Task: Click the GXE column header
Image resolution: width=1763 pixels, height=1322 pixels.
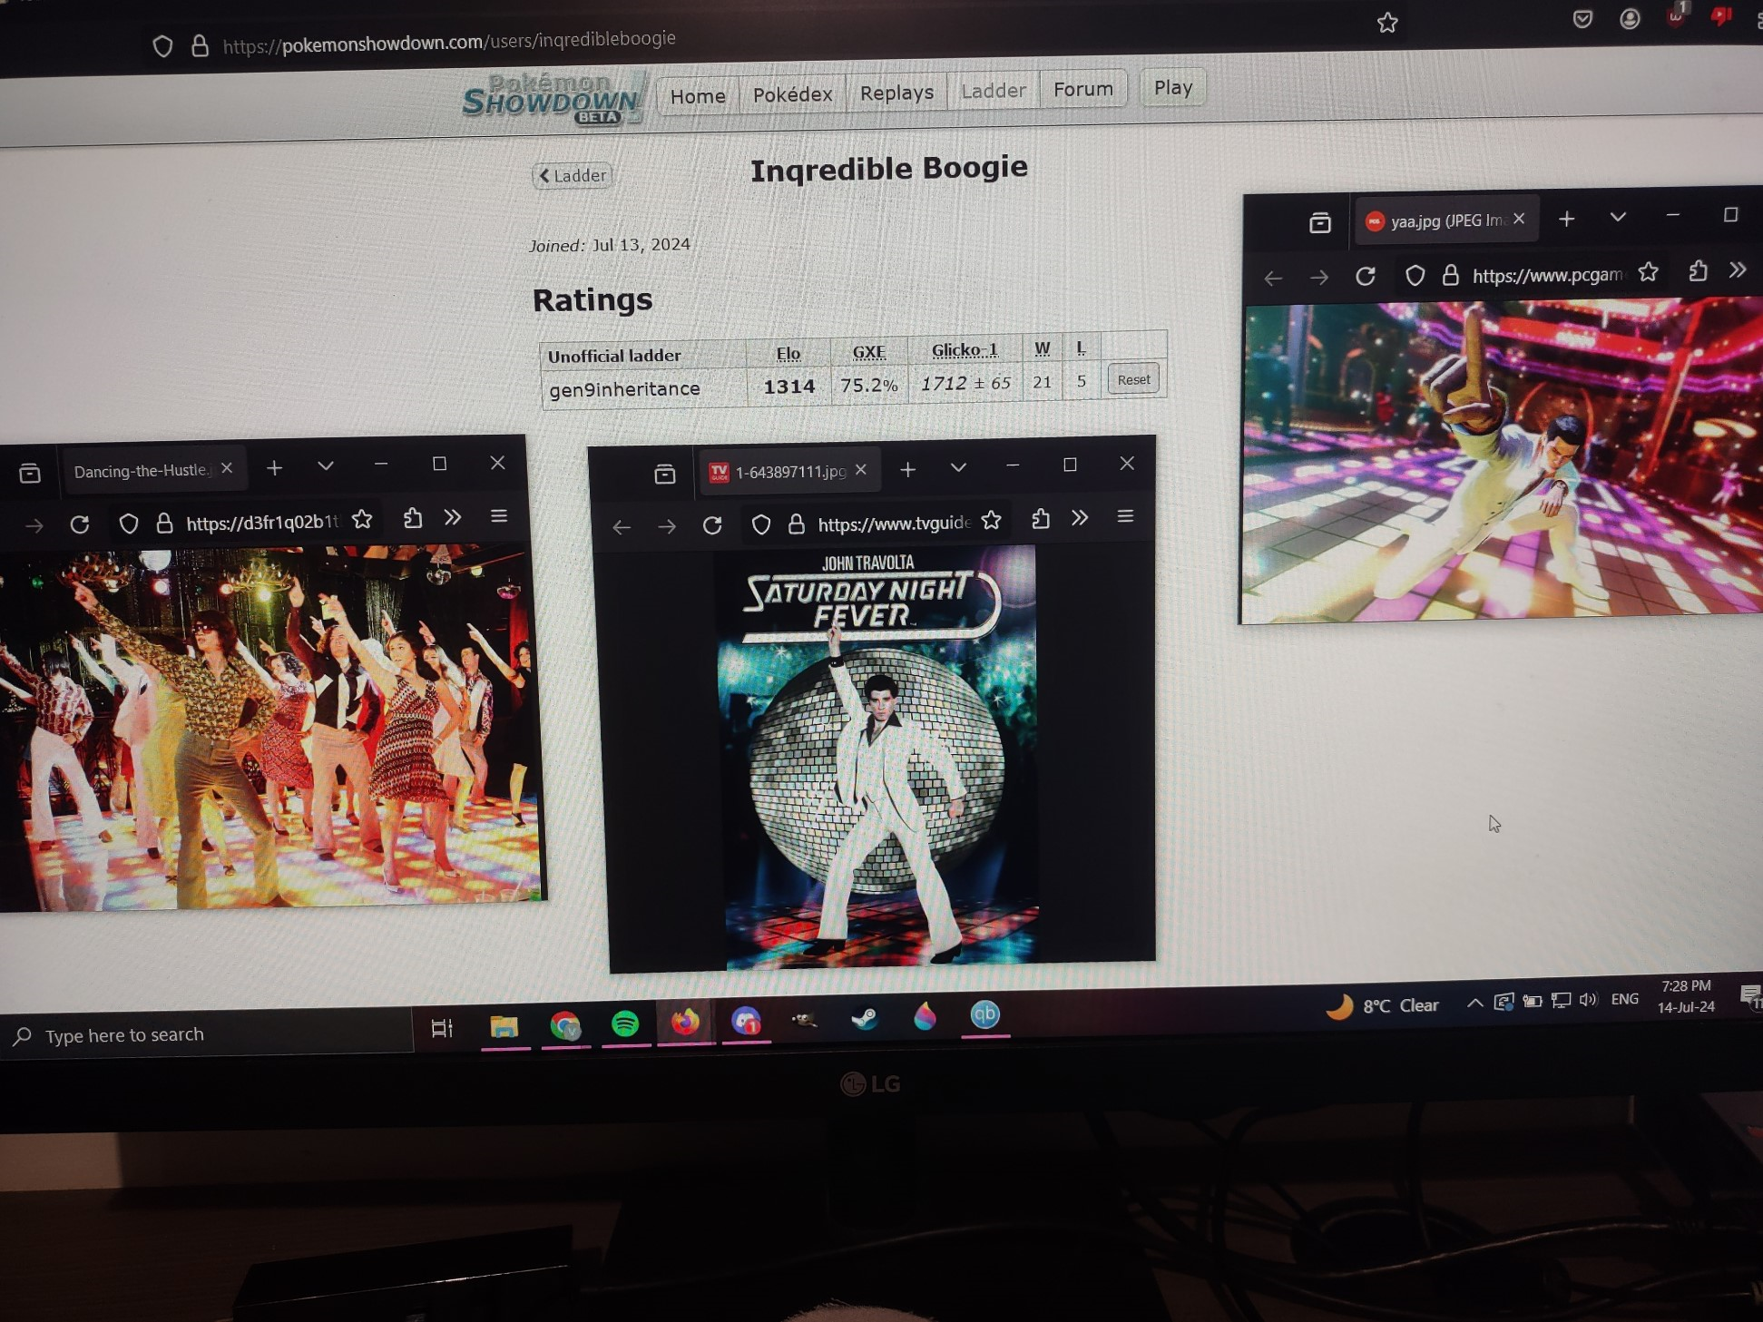Action: click(x=868, y=351)
